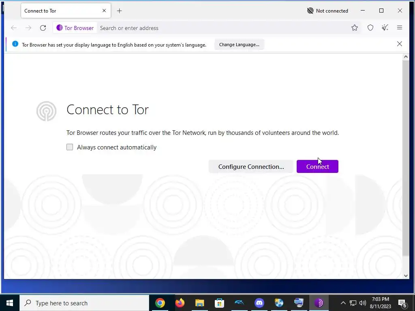Screen dimensions: 415x311
Task: Click the network tray icon
Action: [x=353, y=303]
